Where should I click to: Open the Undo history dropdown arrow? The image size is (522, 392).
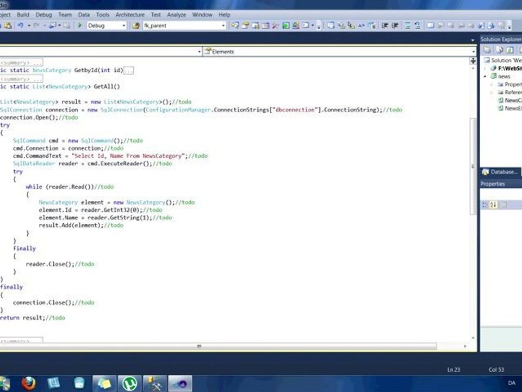coord(29,26)
